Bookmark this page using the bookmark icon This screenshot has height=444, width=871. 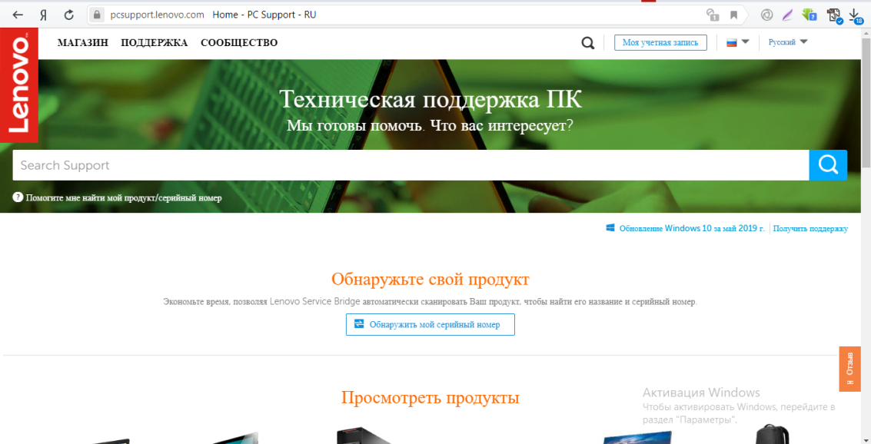pos(734,15)
